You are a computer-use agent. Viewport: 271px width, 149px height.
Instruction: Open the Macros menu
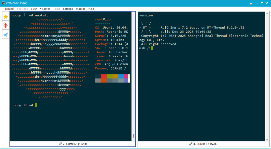click(x=81, y=9)
